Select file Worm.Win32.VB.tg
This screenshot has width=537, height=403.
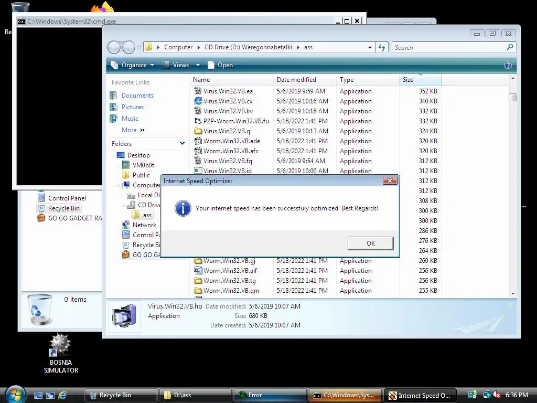coord(230,281)
